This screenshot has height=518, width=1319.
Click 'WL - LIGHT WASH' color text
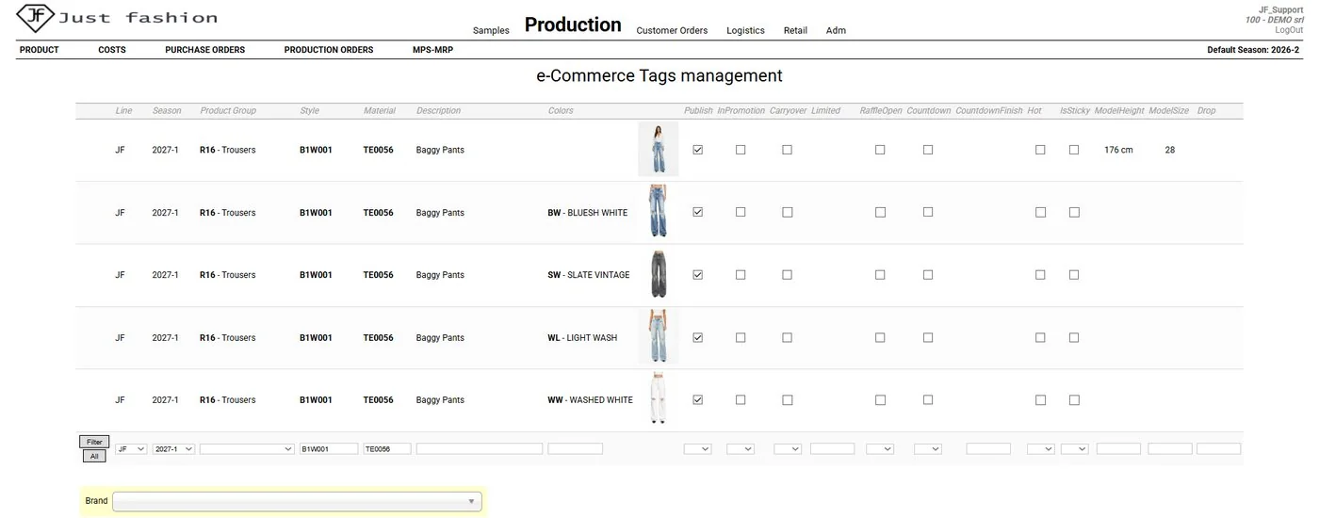click(x=582, y=337)
